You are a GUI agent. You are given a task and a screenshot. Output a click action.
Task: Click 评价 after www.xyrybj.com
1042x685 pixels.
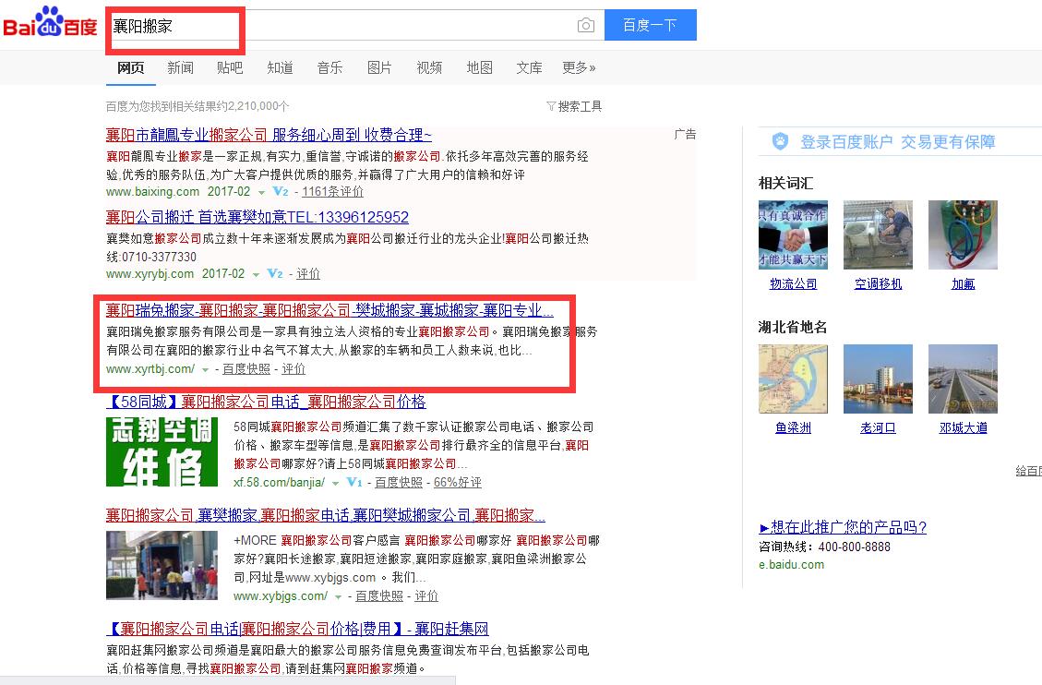point(307,274)
